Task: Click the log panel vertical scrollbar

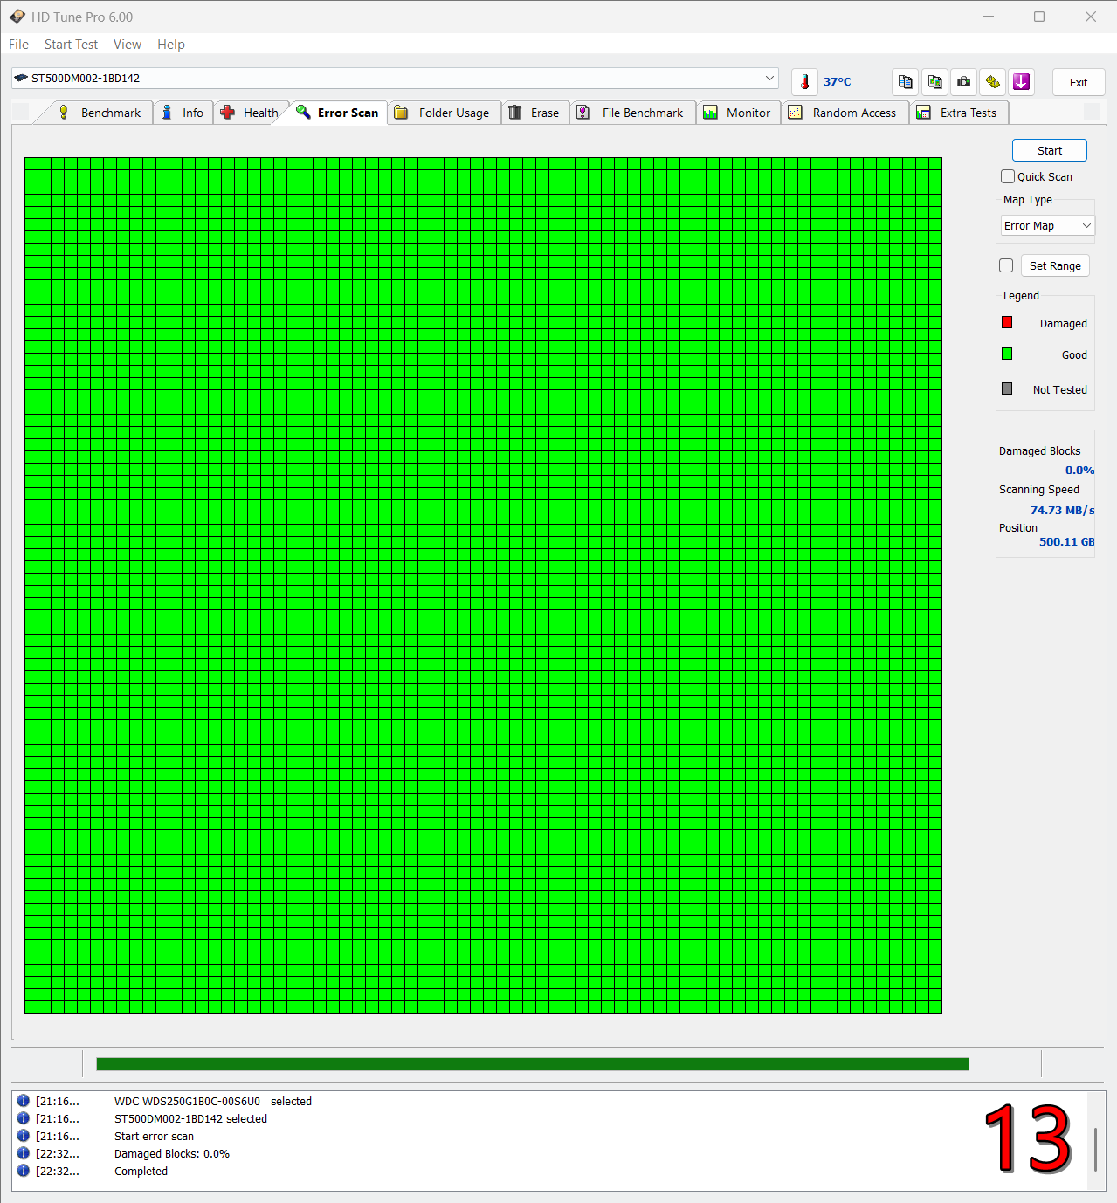Action: 1095,1148
